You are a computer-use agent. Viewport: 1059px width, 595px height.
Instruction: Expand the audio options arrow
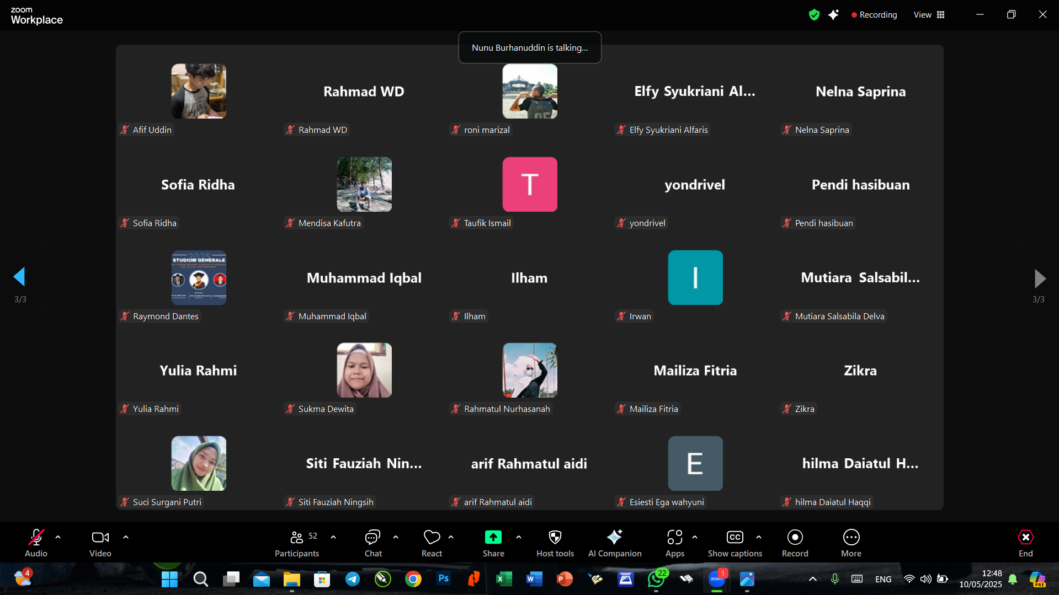[58, 537]
